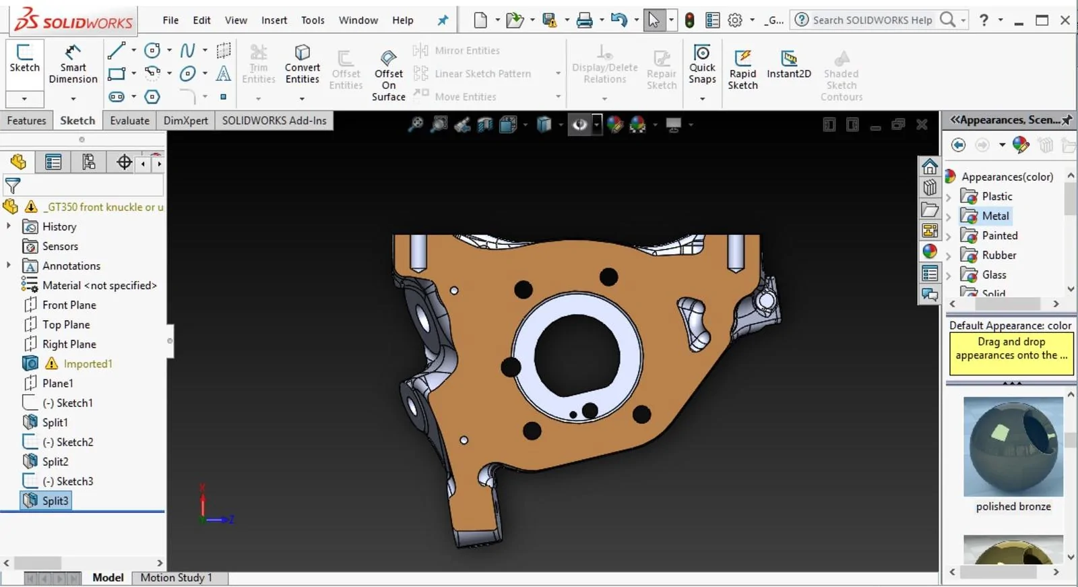Click the Save icon

(550, 20)
